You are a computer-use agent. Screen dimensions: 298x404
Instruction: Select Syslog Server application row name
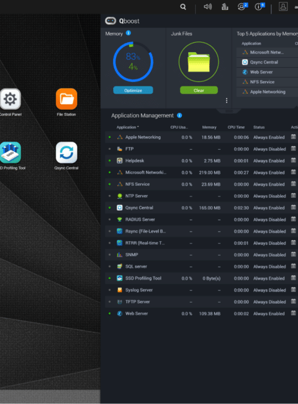pyautogui.click(x=139, y=290)
